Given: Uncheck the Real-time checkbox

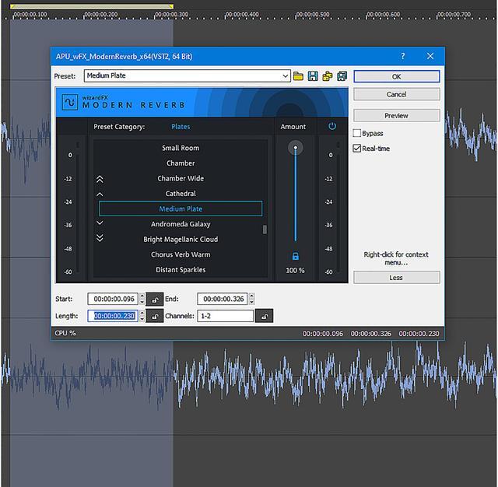Looking at the screenshot, I should click(357, 149).
